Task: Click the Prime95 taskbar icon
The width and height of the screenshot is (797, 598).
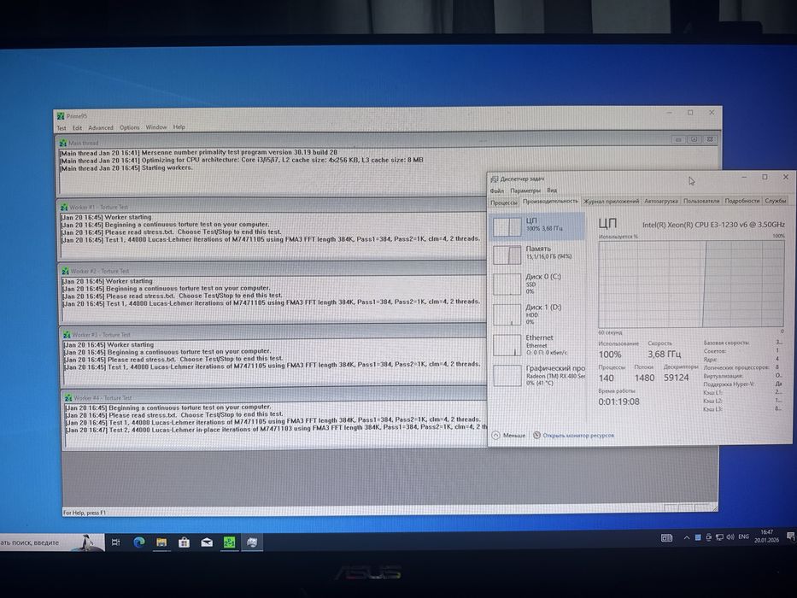Action: click(229, 542)
